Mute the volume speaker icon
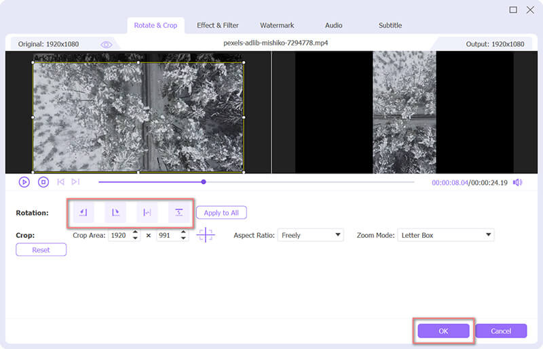 [518, 182]
